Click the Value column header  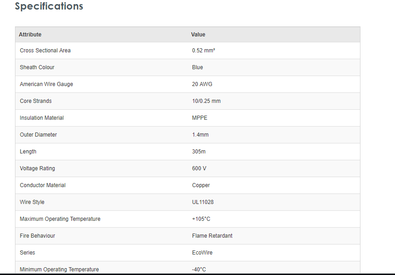(x=198, y=35)
